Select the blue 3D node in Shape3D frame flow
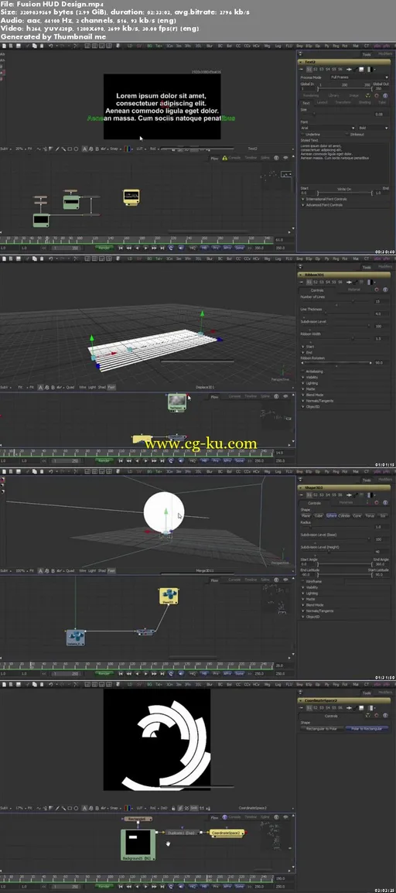 point(75,637)
